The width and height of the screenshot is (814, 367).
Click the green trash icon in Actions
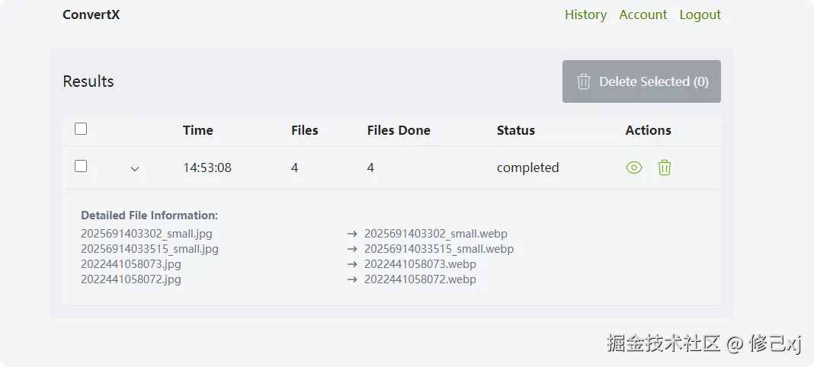[665, 168]
